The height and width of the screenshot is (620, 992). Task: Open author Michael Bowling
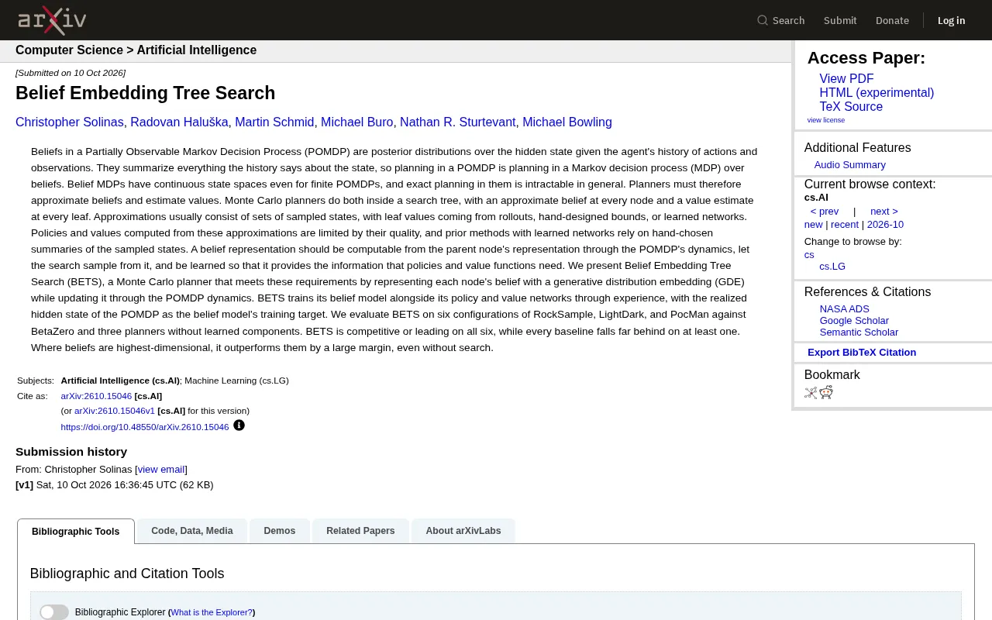click(x=567, y=122)
